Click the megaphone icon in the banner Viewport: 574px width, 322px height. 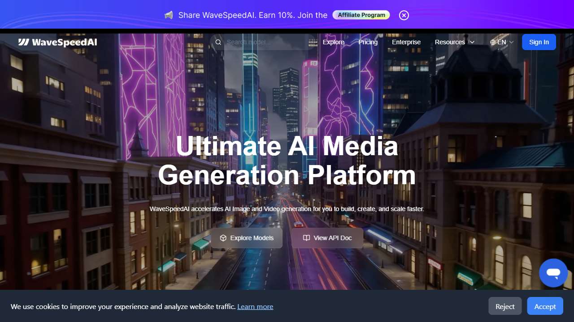pyautogui.click(x=169, y=15)
